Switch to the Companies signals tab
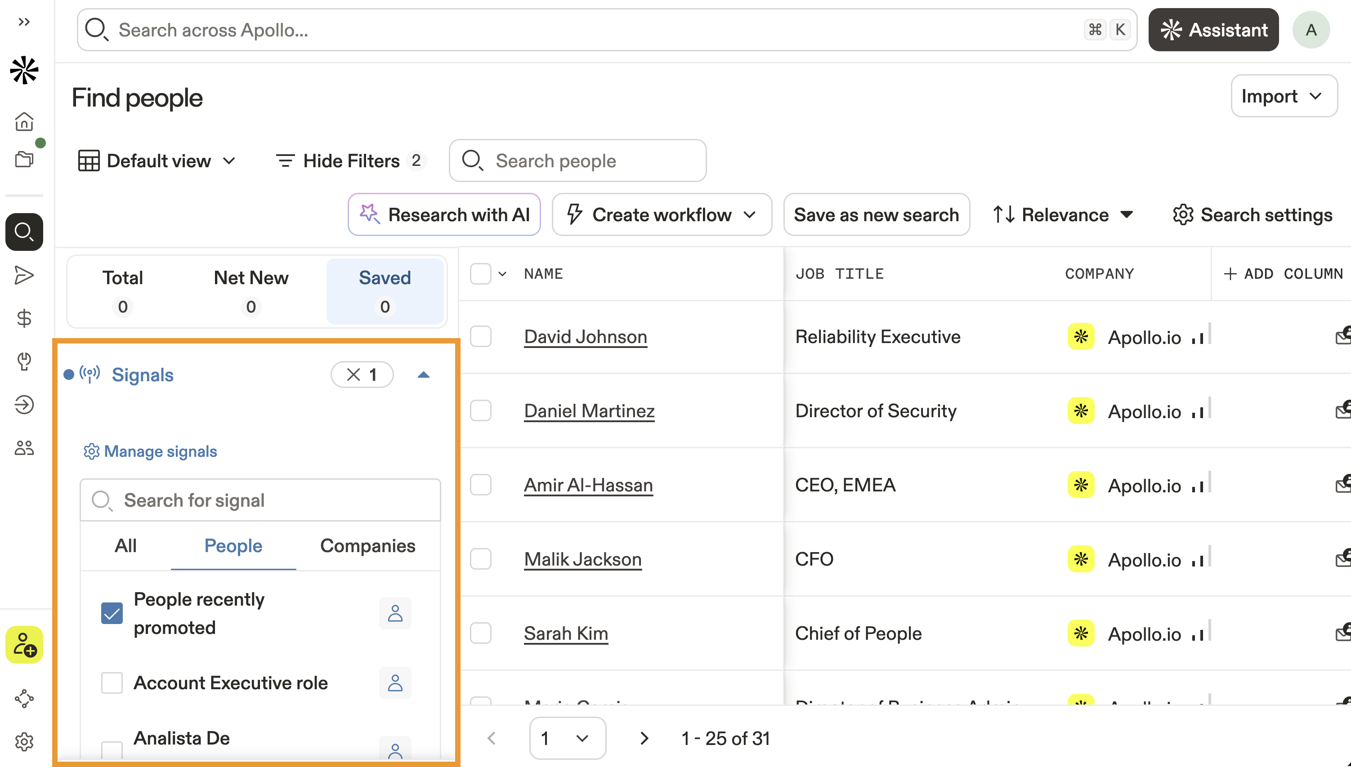Screen dimensions: 1351x767 (x=367, y=546)
